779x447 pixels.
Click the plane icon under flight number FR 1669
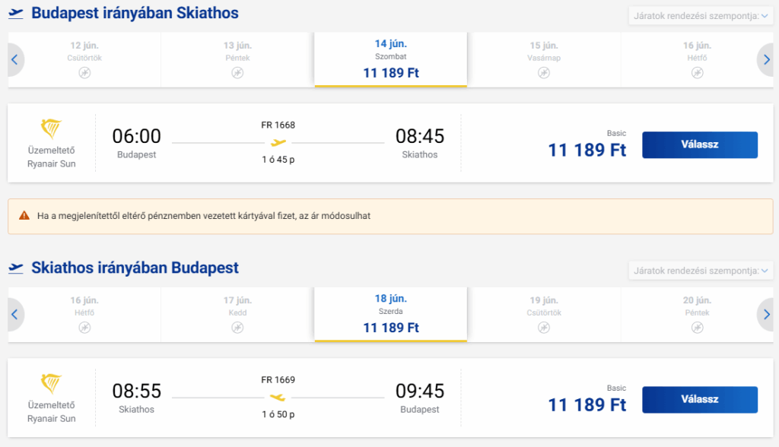278,398
